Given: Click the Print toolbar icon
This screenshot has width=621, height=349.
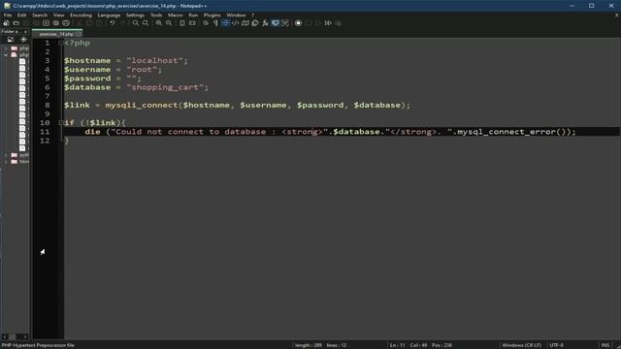Looking at the screenshot, I should (66, 23).
